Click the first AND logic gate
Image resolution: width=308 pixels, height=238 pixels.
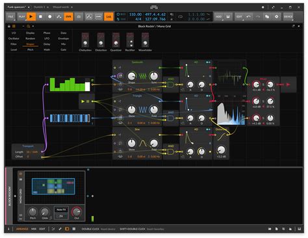(x=171, y=85)
